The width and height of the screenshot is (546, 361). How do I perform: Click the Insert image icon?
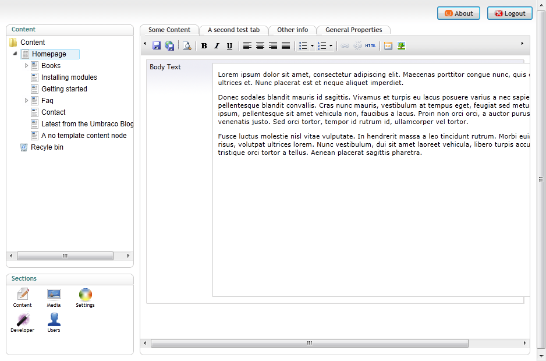click(401, 46)
